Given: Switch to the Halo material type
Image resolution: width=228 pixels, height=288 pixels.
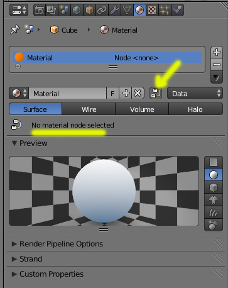Looking at the screenshot, I should click(195, 109).
